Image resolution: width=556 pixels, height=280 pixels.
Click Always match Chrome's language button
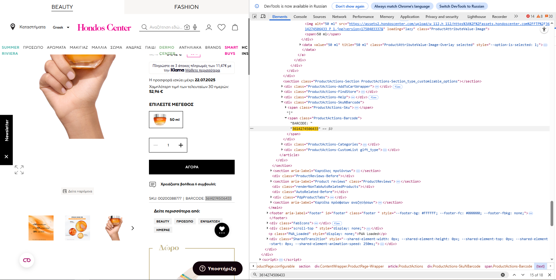point(402,6)
